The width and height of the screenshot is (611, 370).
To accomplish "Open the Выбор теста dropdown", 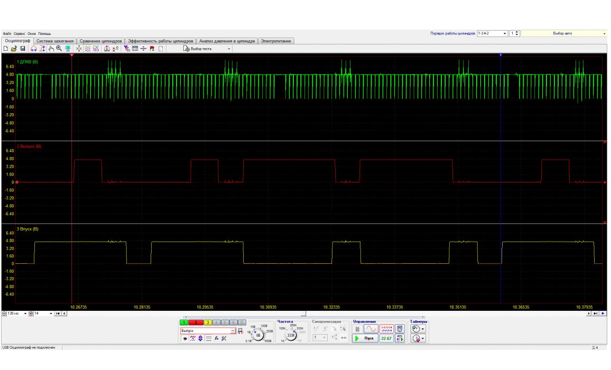I will click(229, 49).
